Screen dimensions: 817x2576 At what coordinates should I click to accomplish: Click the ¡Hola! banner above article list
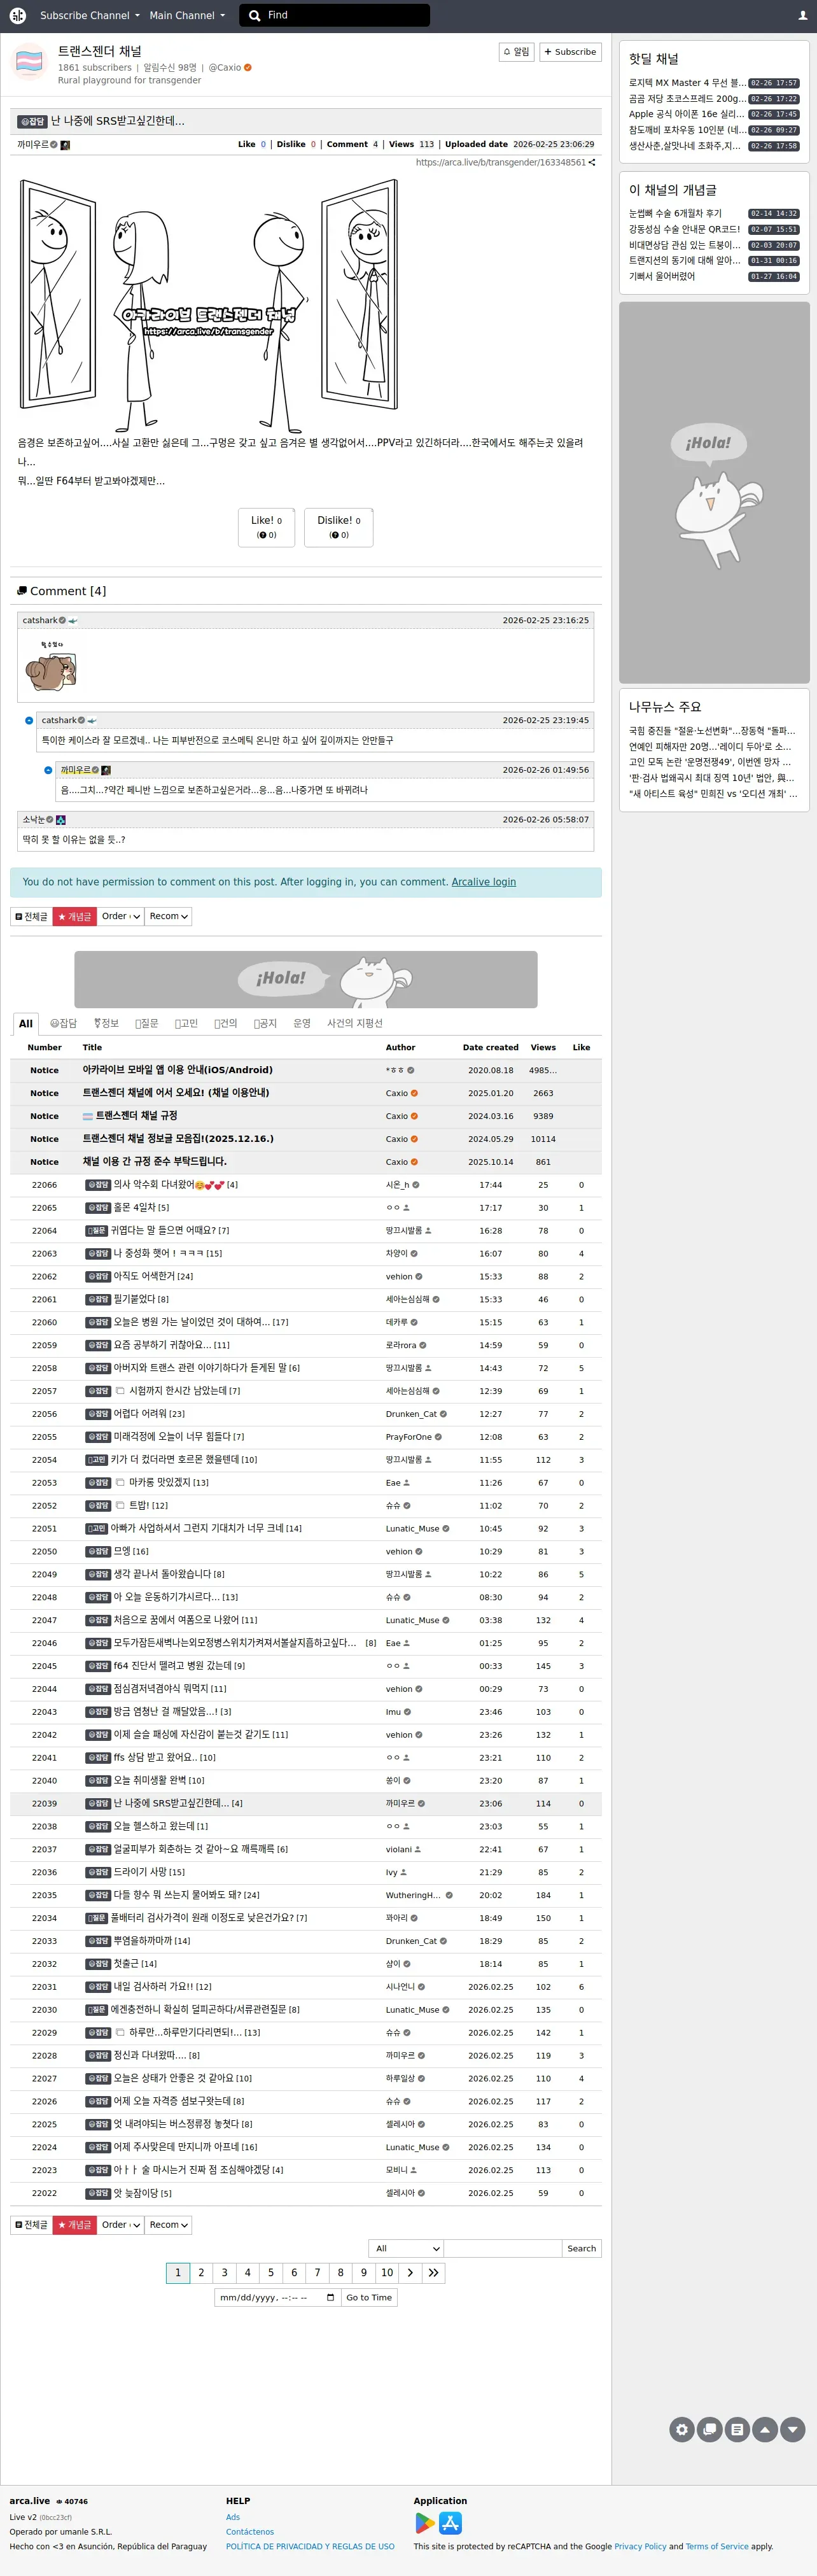click(306, 979)
